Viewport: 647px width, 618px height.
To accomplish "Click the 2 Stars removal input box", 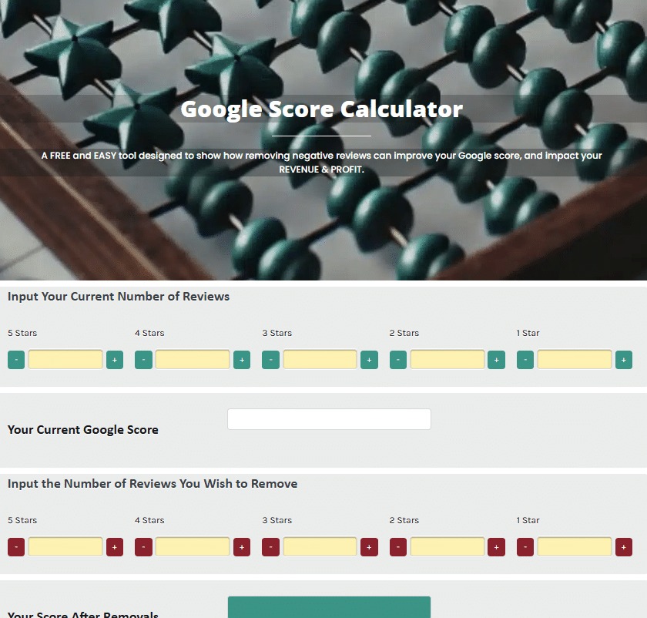I will click(x=447, y=547).
